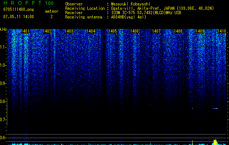Click the 1404 time marker
This screenshot has height=145, width=229.
[x=91, y=31]
